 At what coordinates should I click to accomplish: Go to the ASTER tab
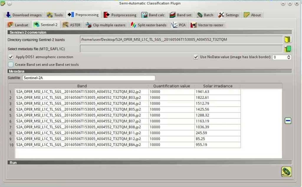tap(71, 25)
